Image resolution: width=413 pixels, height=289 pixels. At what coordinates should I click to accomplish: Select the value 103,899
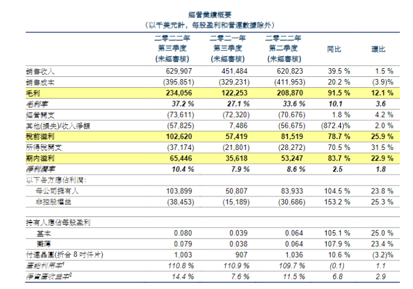(179, 191)
